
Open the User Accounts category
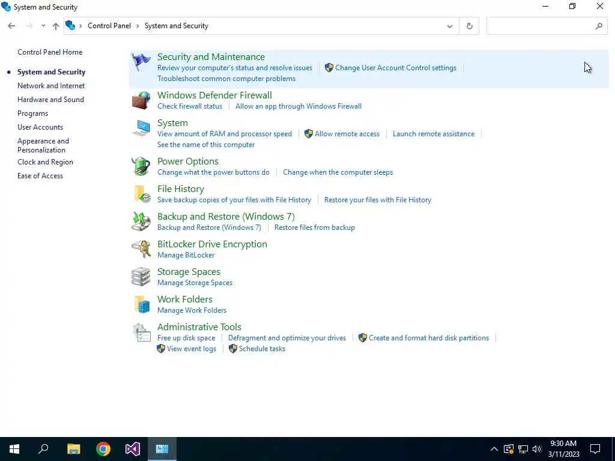point(40,127)
